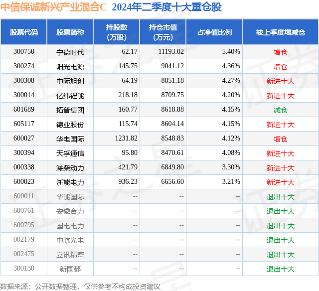Select stock name 中航光电

70,240
